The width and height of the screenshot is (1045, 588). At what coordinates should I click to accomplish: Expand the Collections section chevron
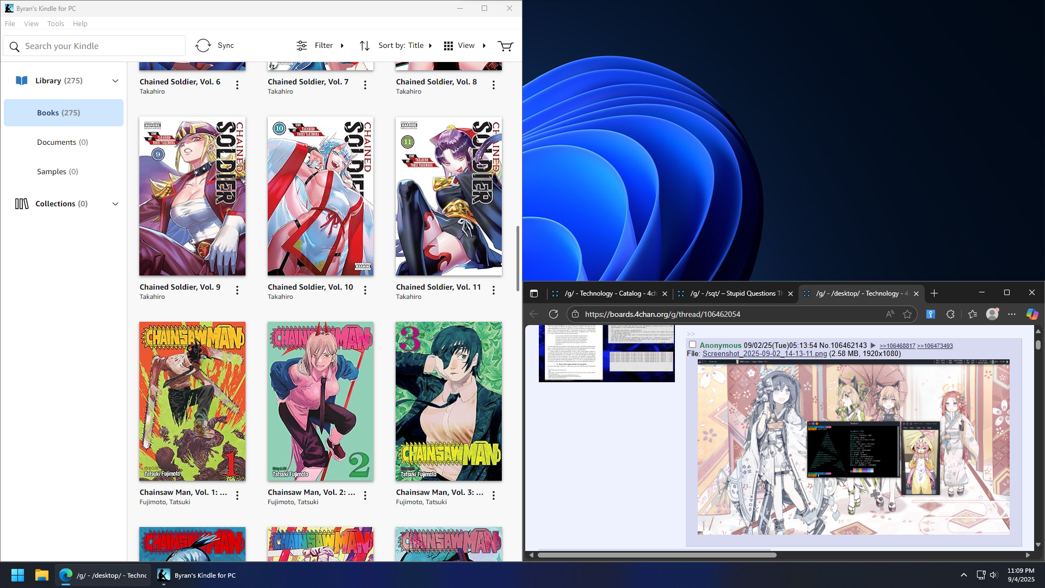(x=115, y=204)
